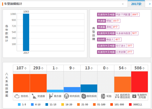Screen dimensions: 152x109
Task: Click the 1-5 light blue legend swatch
Action: click(19, 105)
